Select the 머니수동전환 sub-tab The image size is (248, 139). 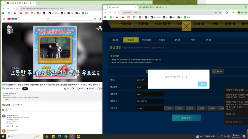coord(146,40)
